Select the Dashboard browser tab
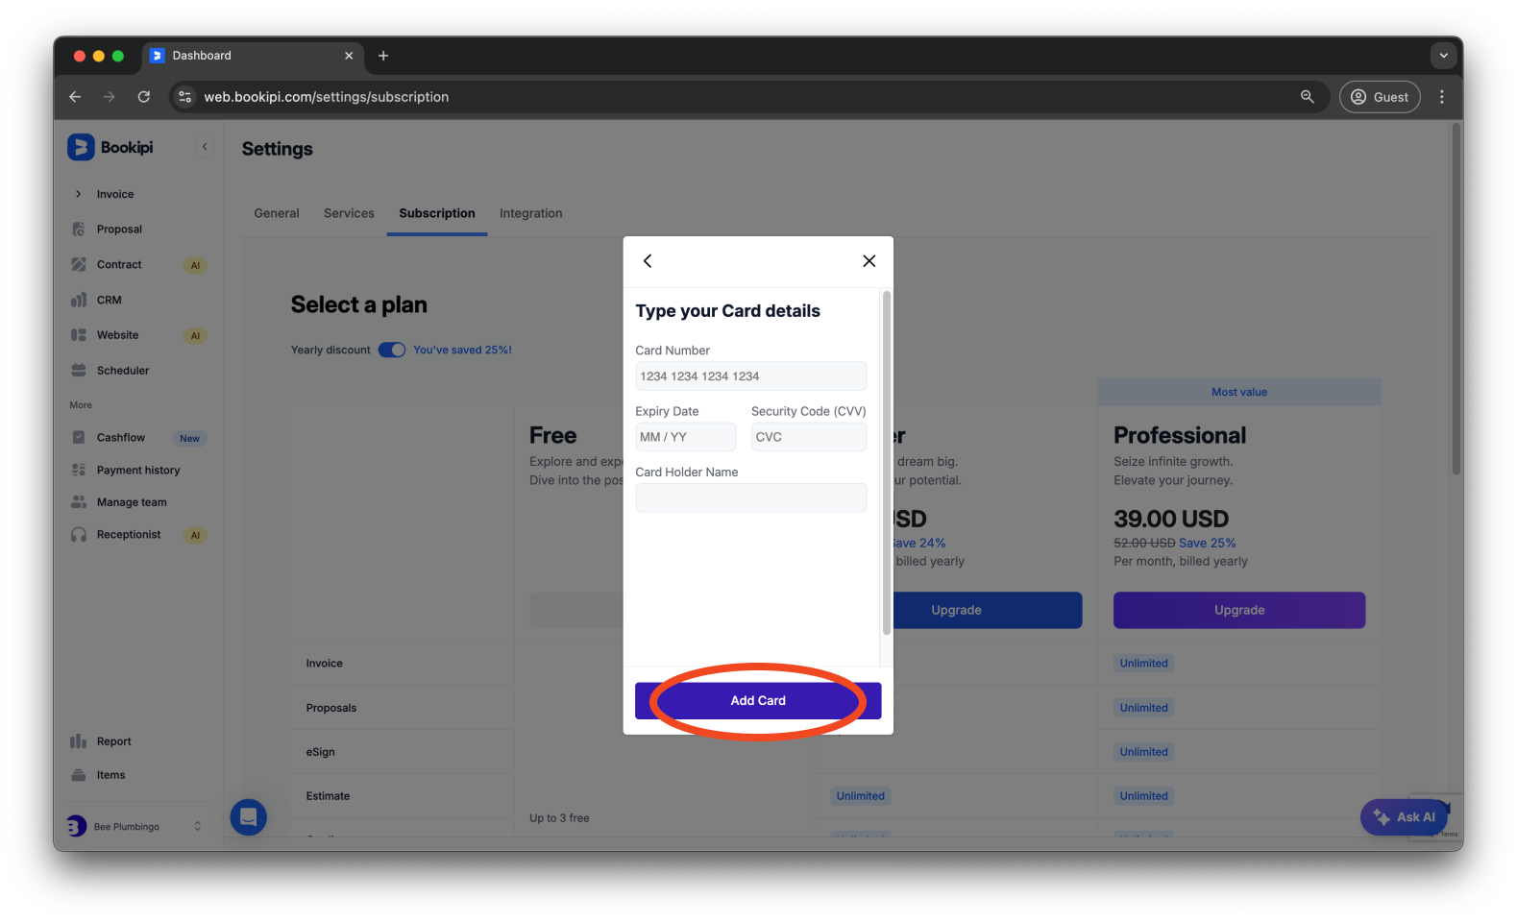This screenshot has width=1517, height=922. point(253,56)
